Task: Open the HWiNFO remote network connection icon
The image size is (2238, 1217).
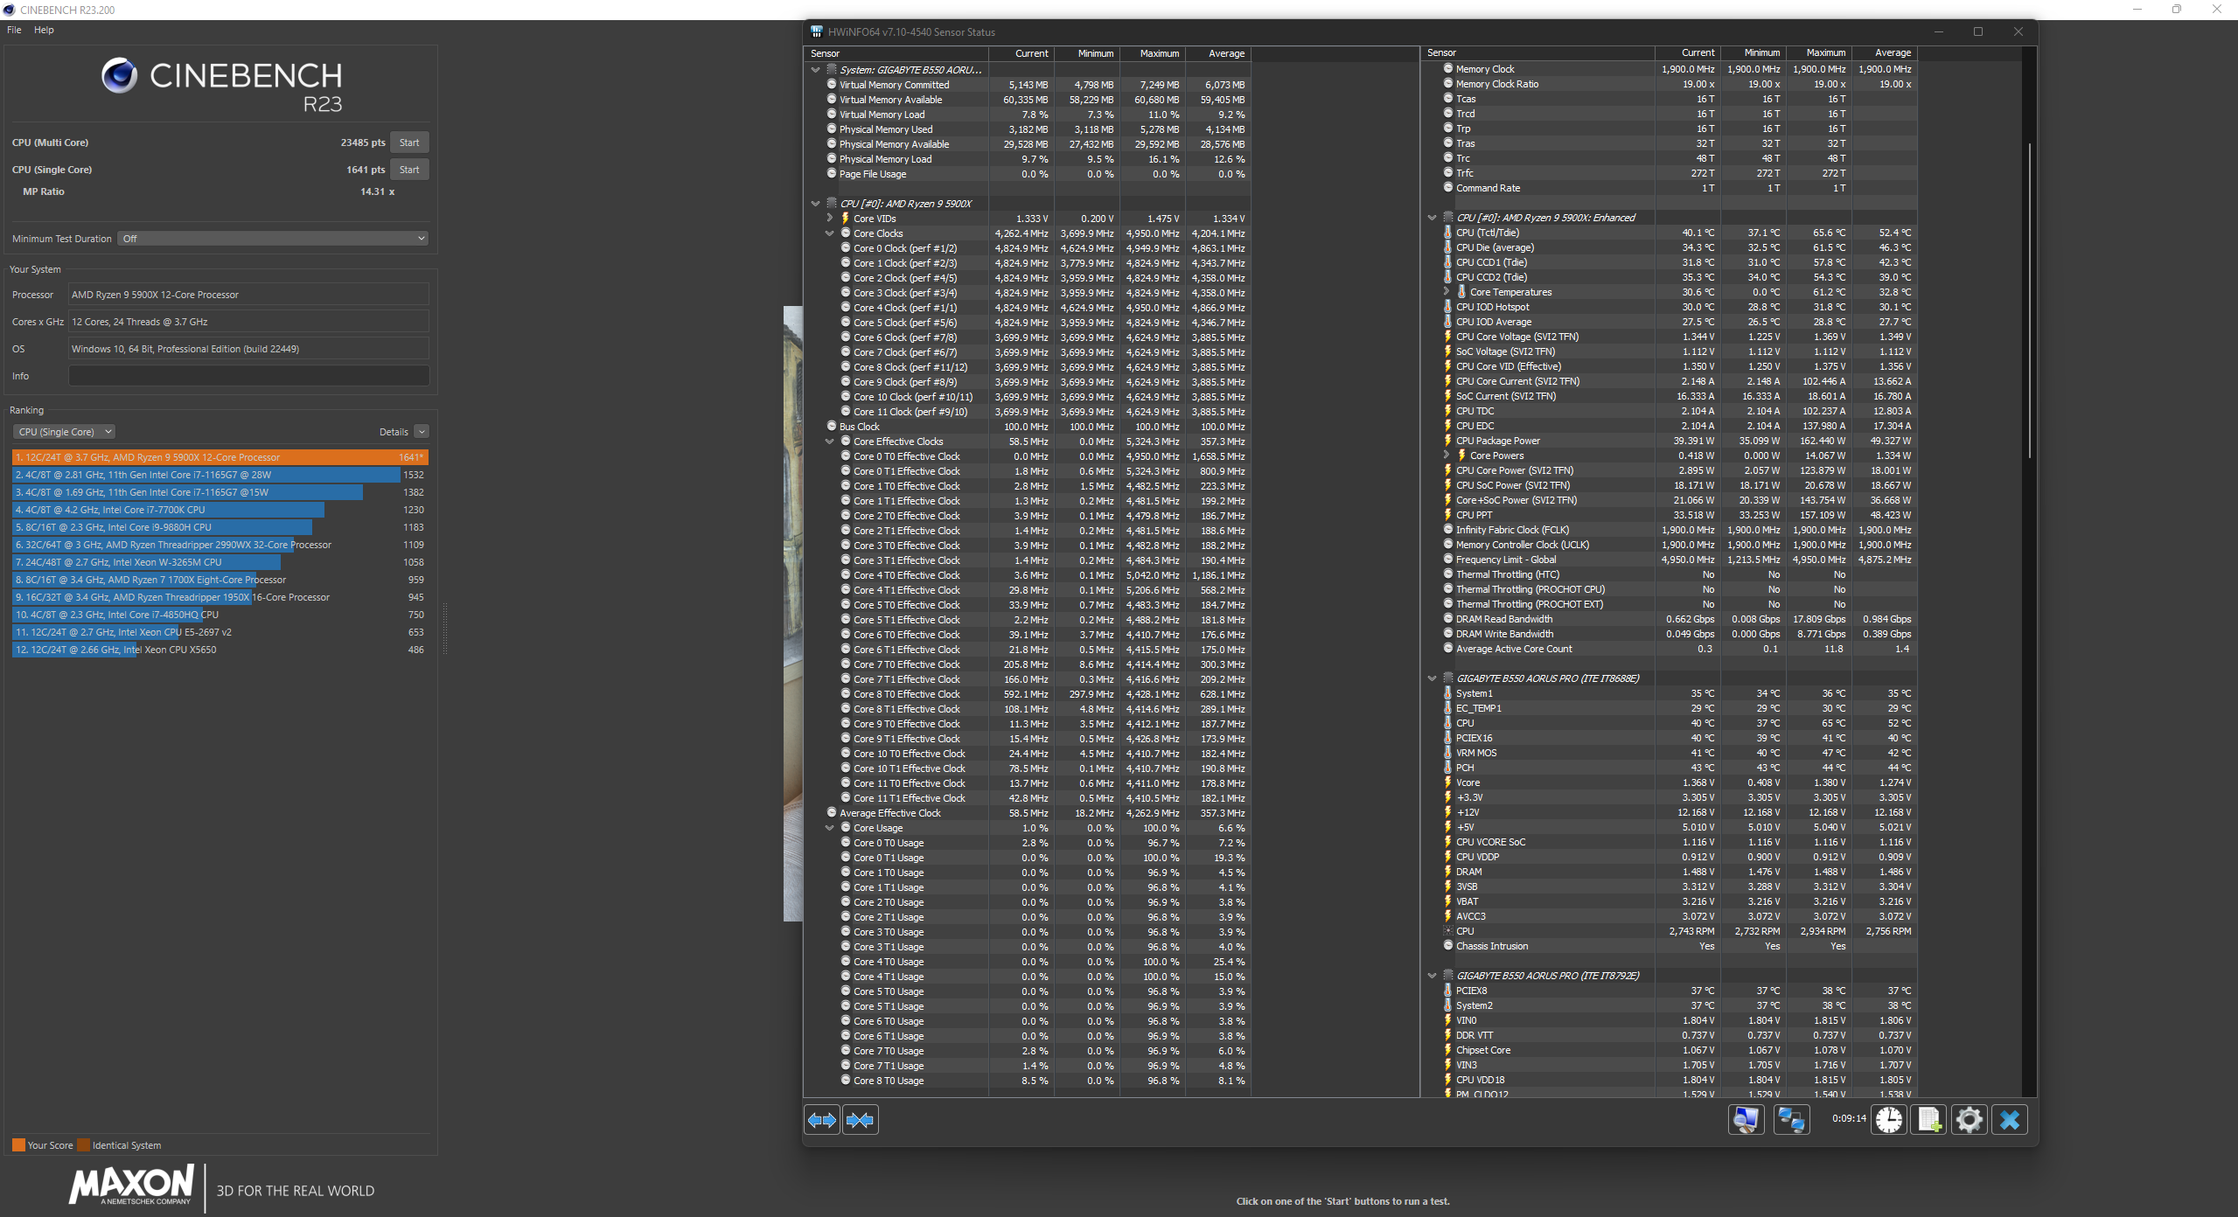Action: pyautogui.click(x=1791, y=1120)
